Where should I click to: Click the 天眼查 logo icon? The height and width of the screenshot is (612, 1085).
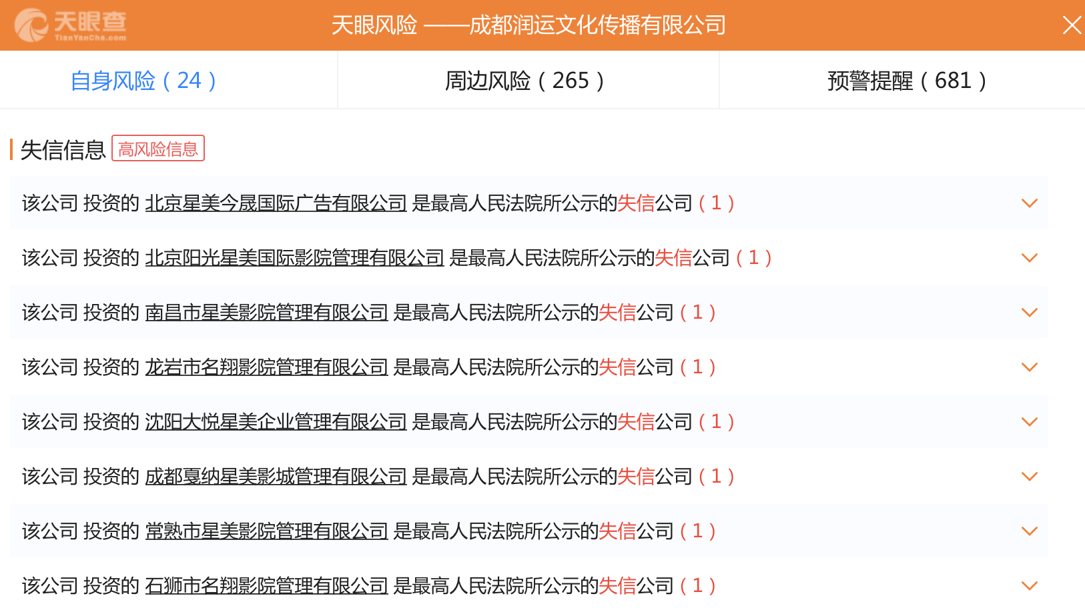70,25
